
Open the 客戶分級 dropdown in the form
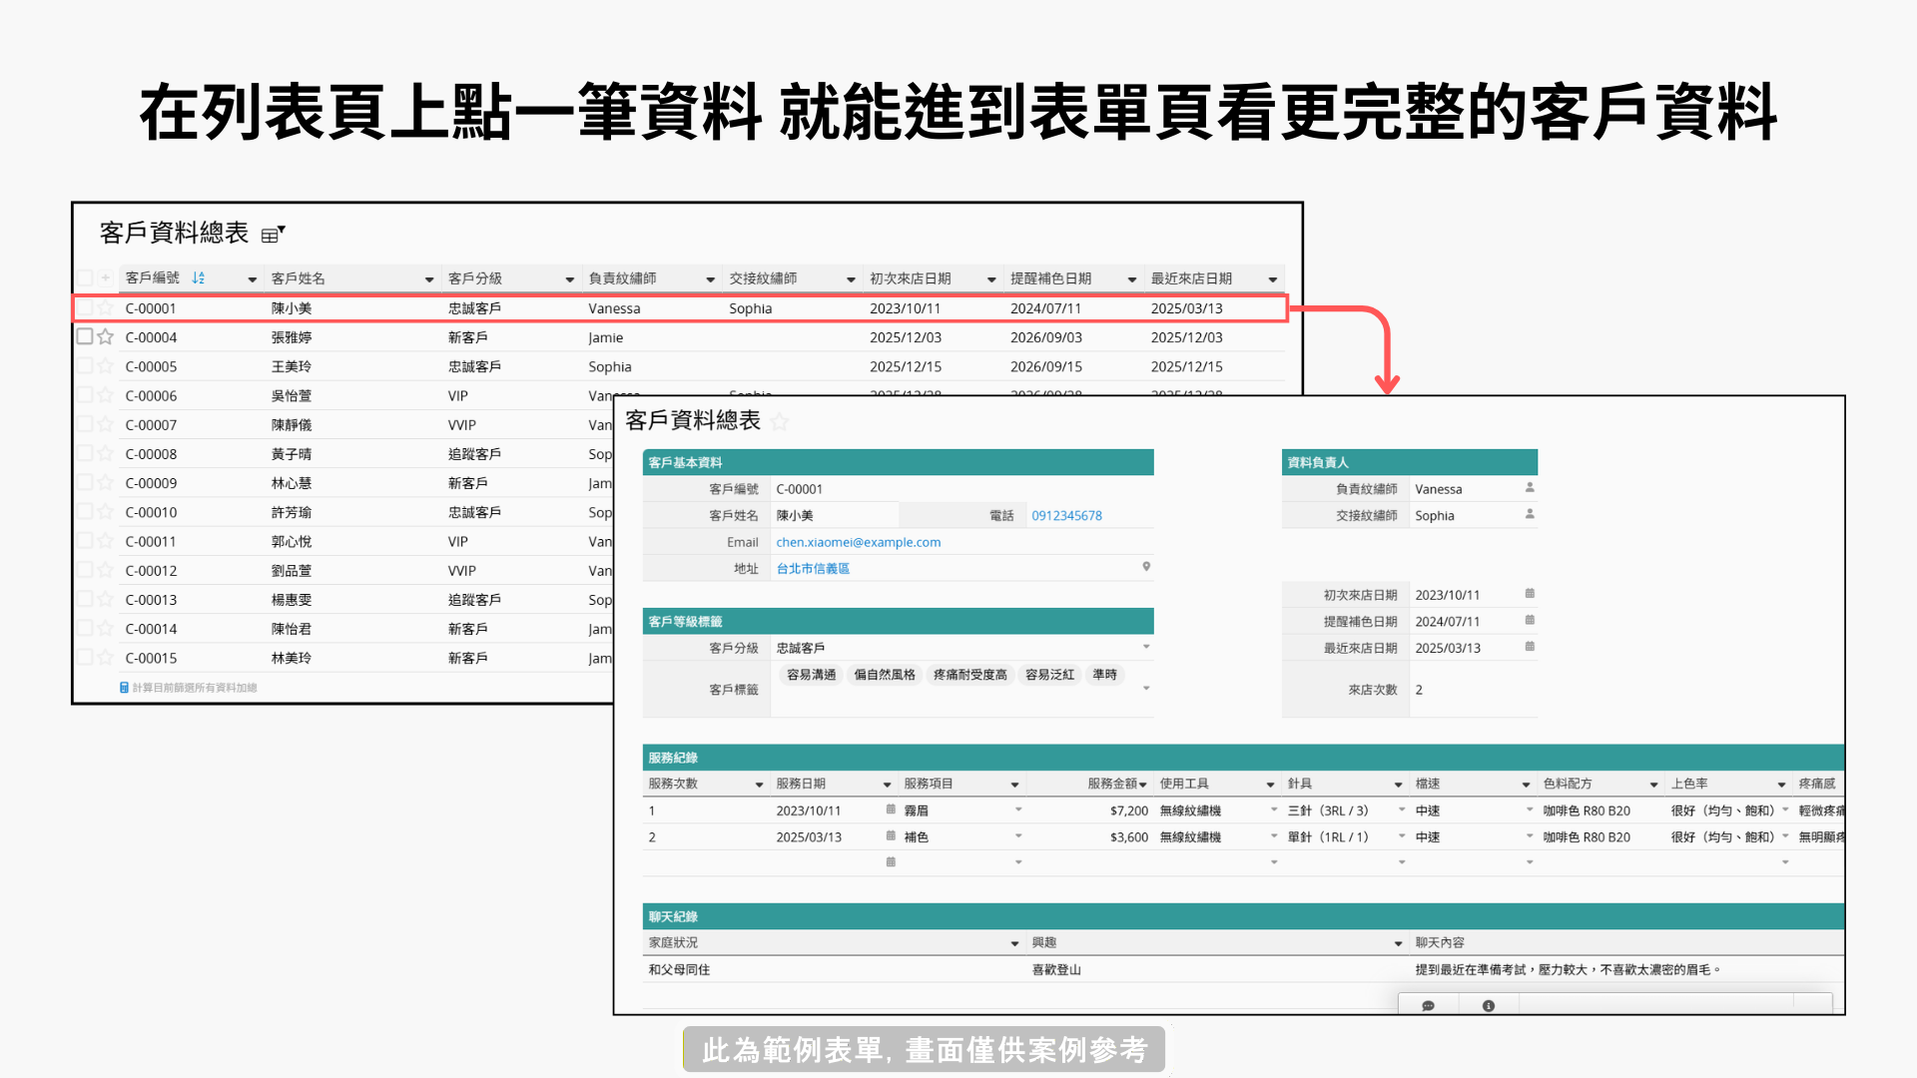1146,647
